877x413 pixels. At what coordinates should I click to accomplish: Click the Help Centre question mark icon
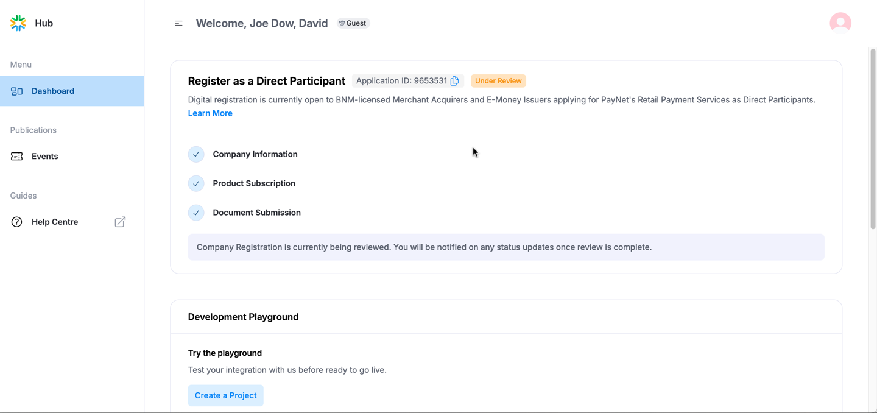tap(16, 222)
